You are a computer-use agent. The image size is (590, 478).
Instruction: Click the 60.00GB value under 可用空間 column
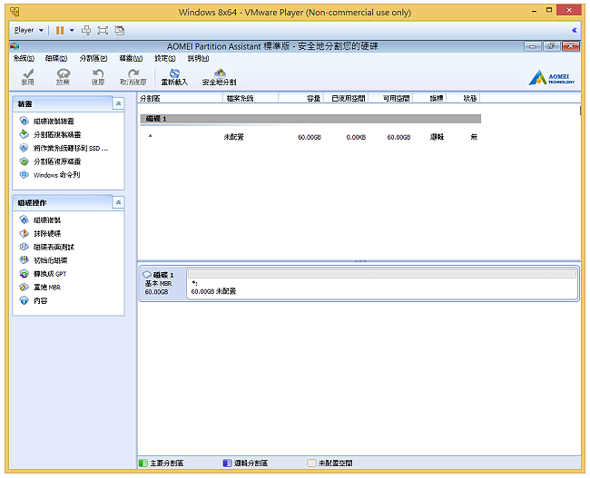click(x=398, y=137)
